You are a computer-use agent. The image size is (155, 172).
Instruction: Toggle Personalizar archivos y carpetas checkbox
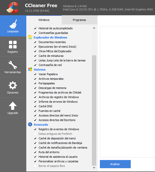35,161
